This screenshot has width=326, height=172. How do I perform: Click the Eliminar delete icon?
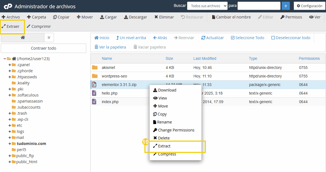click(x=156, y=17)
